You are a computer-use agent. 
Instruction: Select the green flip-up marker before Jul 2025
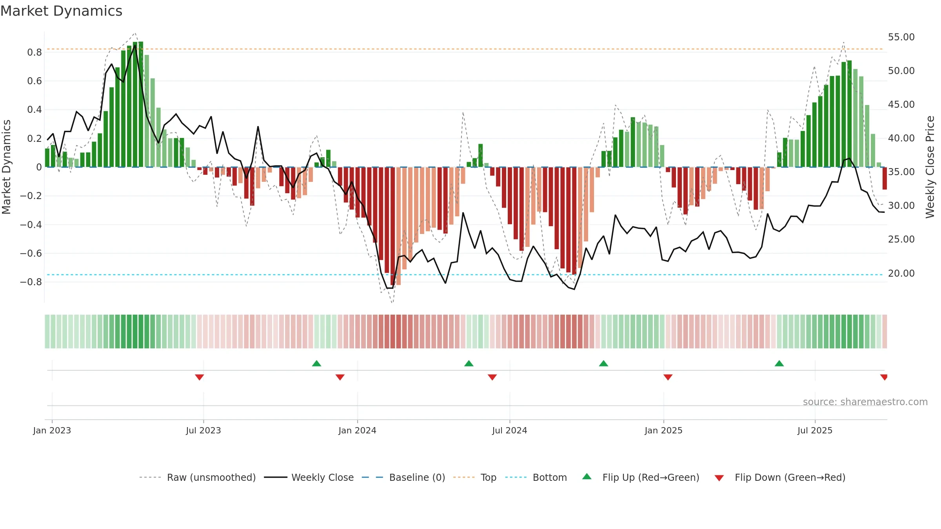click(779, 363)
